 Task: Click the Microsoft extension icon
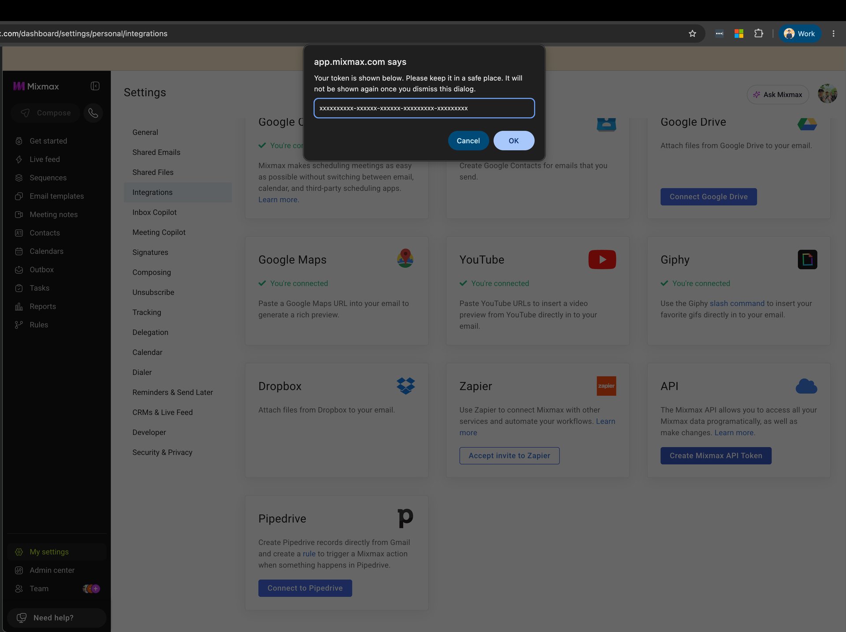click(739, 33)
